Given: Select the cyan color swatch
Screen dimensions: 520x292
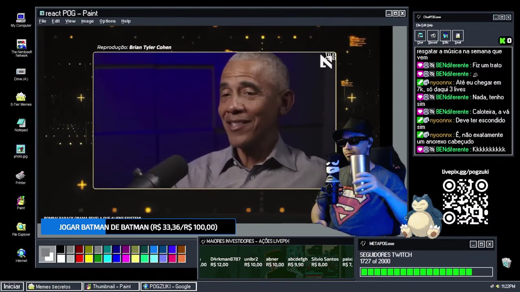Looking at the screenshot, I should [107, 258].
